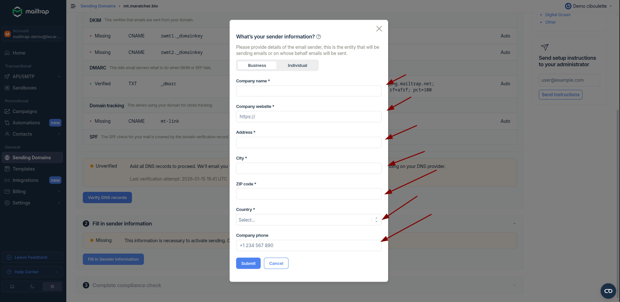Open Sandboxes in sidebar
The image size is (620, 302).
click(x=24, y=88)
